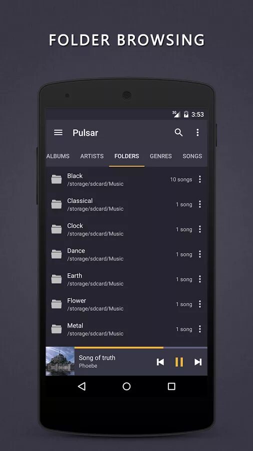This screenshot has width=253, height=451.
Task: Select the SONGS tab
Action: 192,156
